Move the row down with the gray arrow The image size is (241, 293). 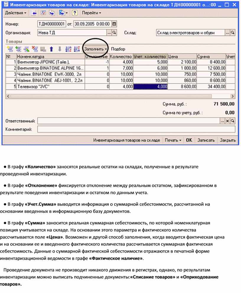coord(60,49)
